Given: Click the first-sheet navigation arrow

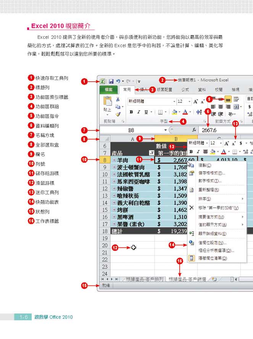Looking at the screenshot, I should pyautogui.click(x=102, y=279).
